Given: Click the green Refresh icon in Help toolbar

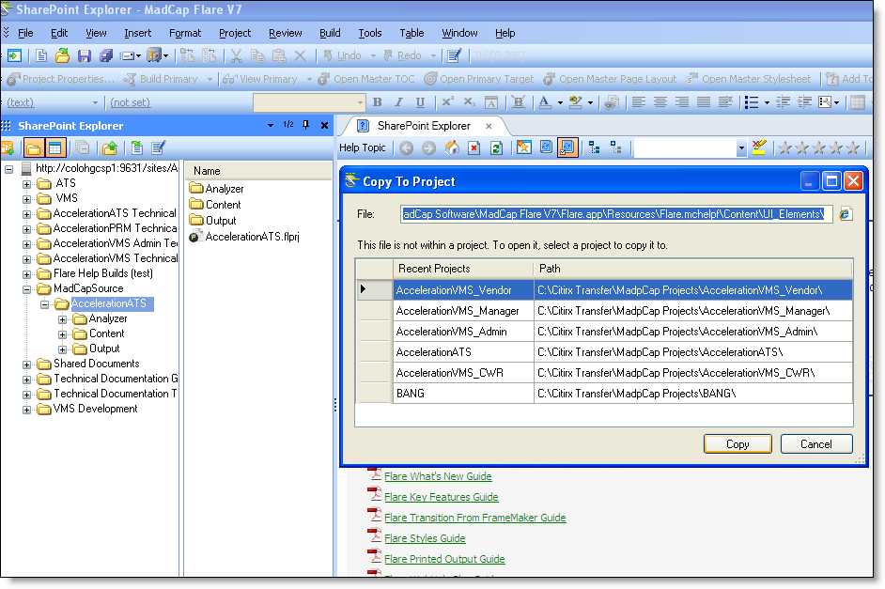Looking at the screenshot, I should (496, 147).
